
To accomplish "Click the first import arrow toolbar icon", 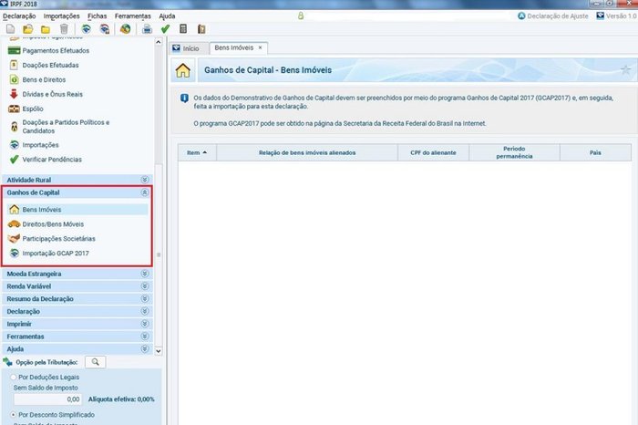I will 86,29.
